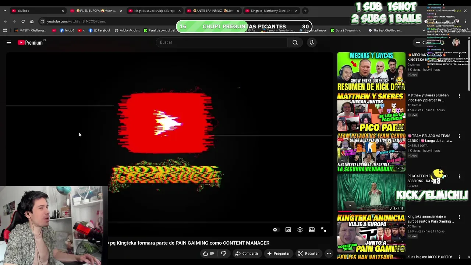Open Panel de control del bookmark
The image size is (471, 265).
point(160,31)
